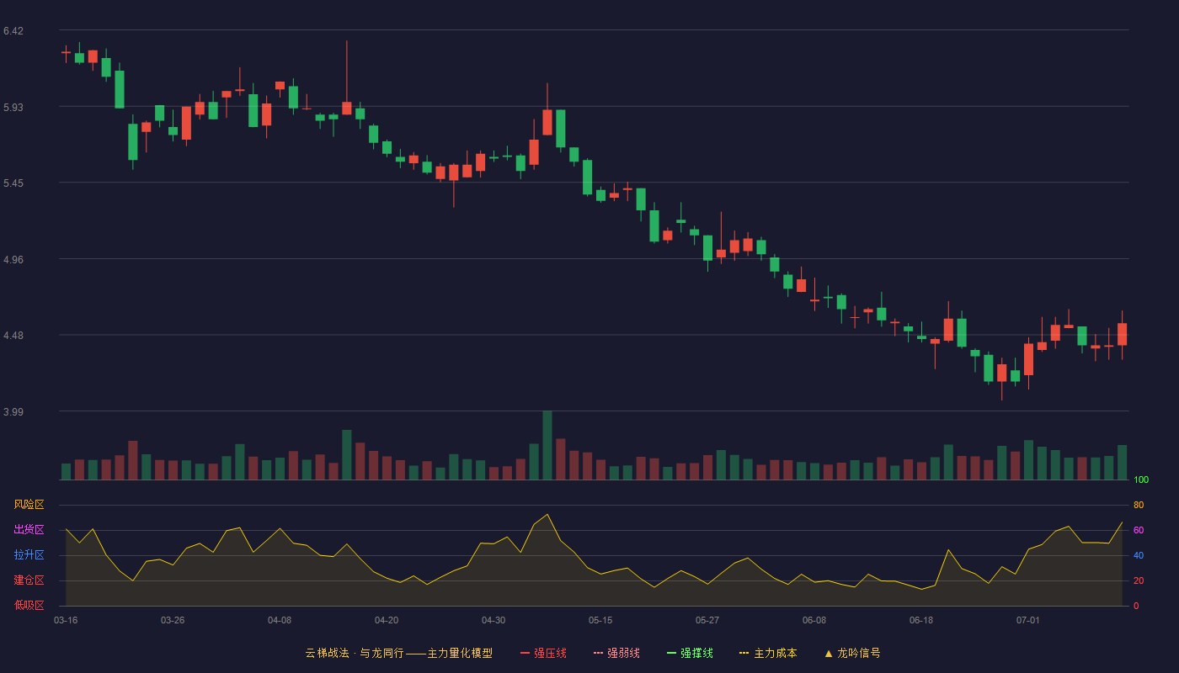Click the tallest volume bar in the chart
This screenshot has height=673, width=1179.
[x=547, y=445]
